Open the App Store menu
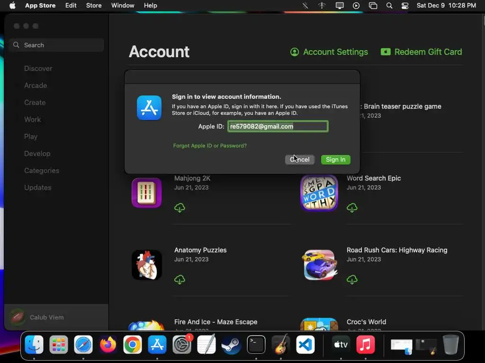Screen dimensions: 485x363 click(40, 6)
